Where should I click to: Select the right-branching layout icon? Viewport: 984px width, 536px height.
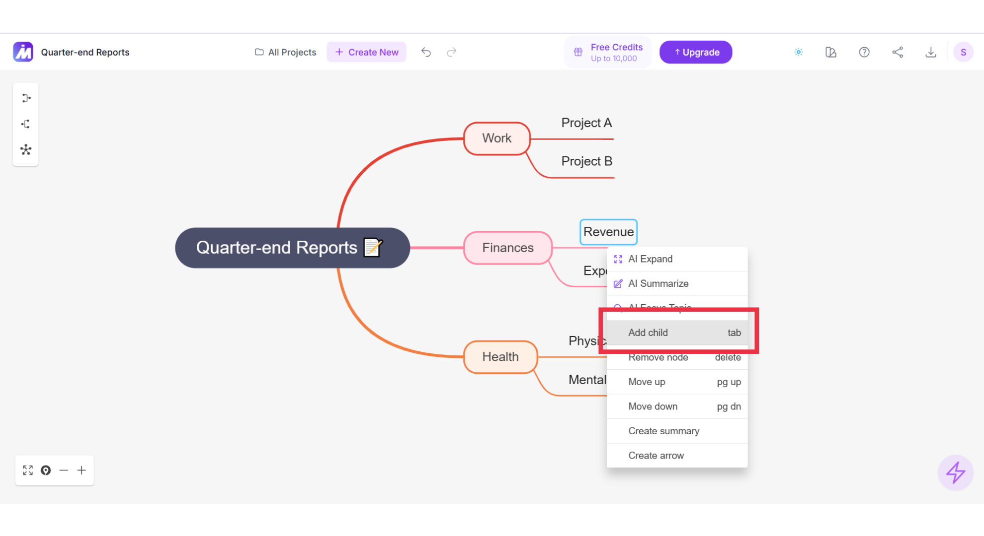[x=26, y=98]
